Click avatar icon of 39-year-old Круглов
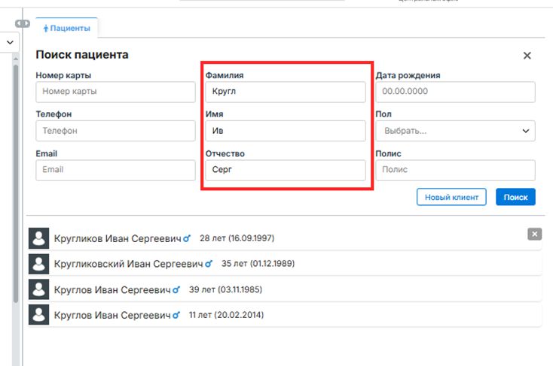This screenshot has height=366, width=553. 38,289
